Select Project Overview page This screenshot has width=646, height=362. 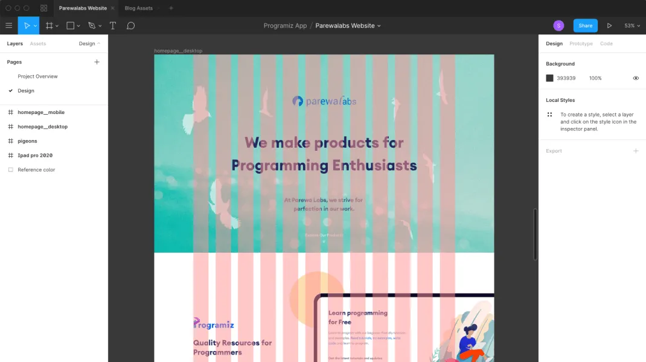[x=37, y=77]
